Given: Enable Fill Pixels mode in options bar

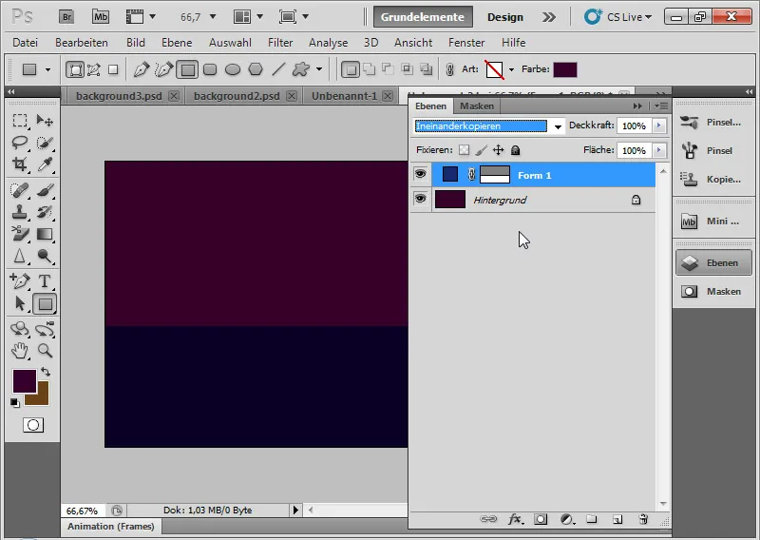Looking at the screenshot, I should click(113, 69).
